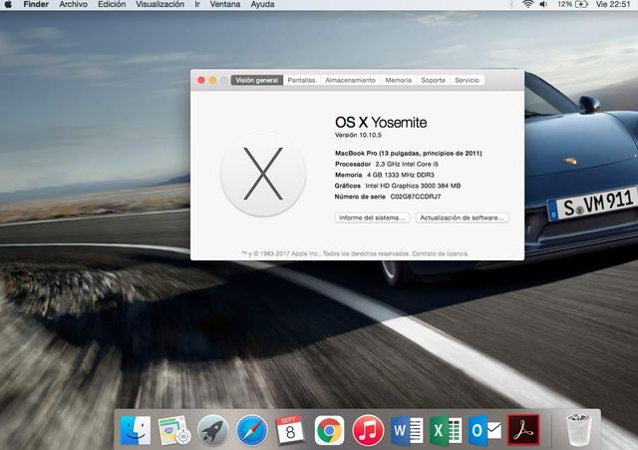Click Actualización de software button
Image resolution: width=638 pixels, height=450 pixels.
click(462, 218)
